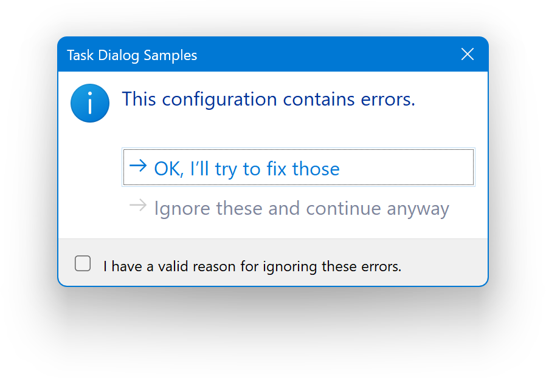Close the Task Dialog Samples window

tap(467, 55)
